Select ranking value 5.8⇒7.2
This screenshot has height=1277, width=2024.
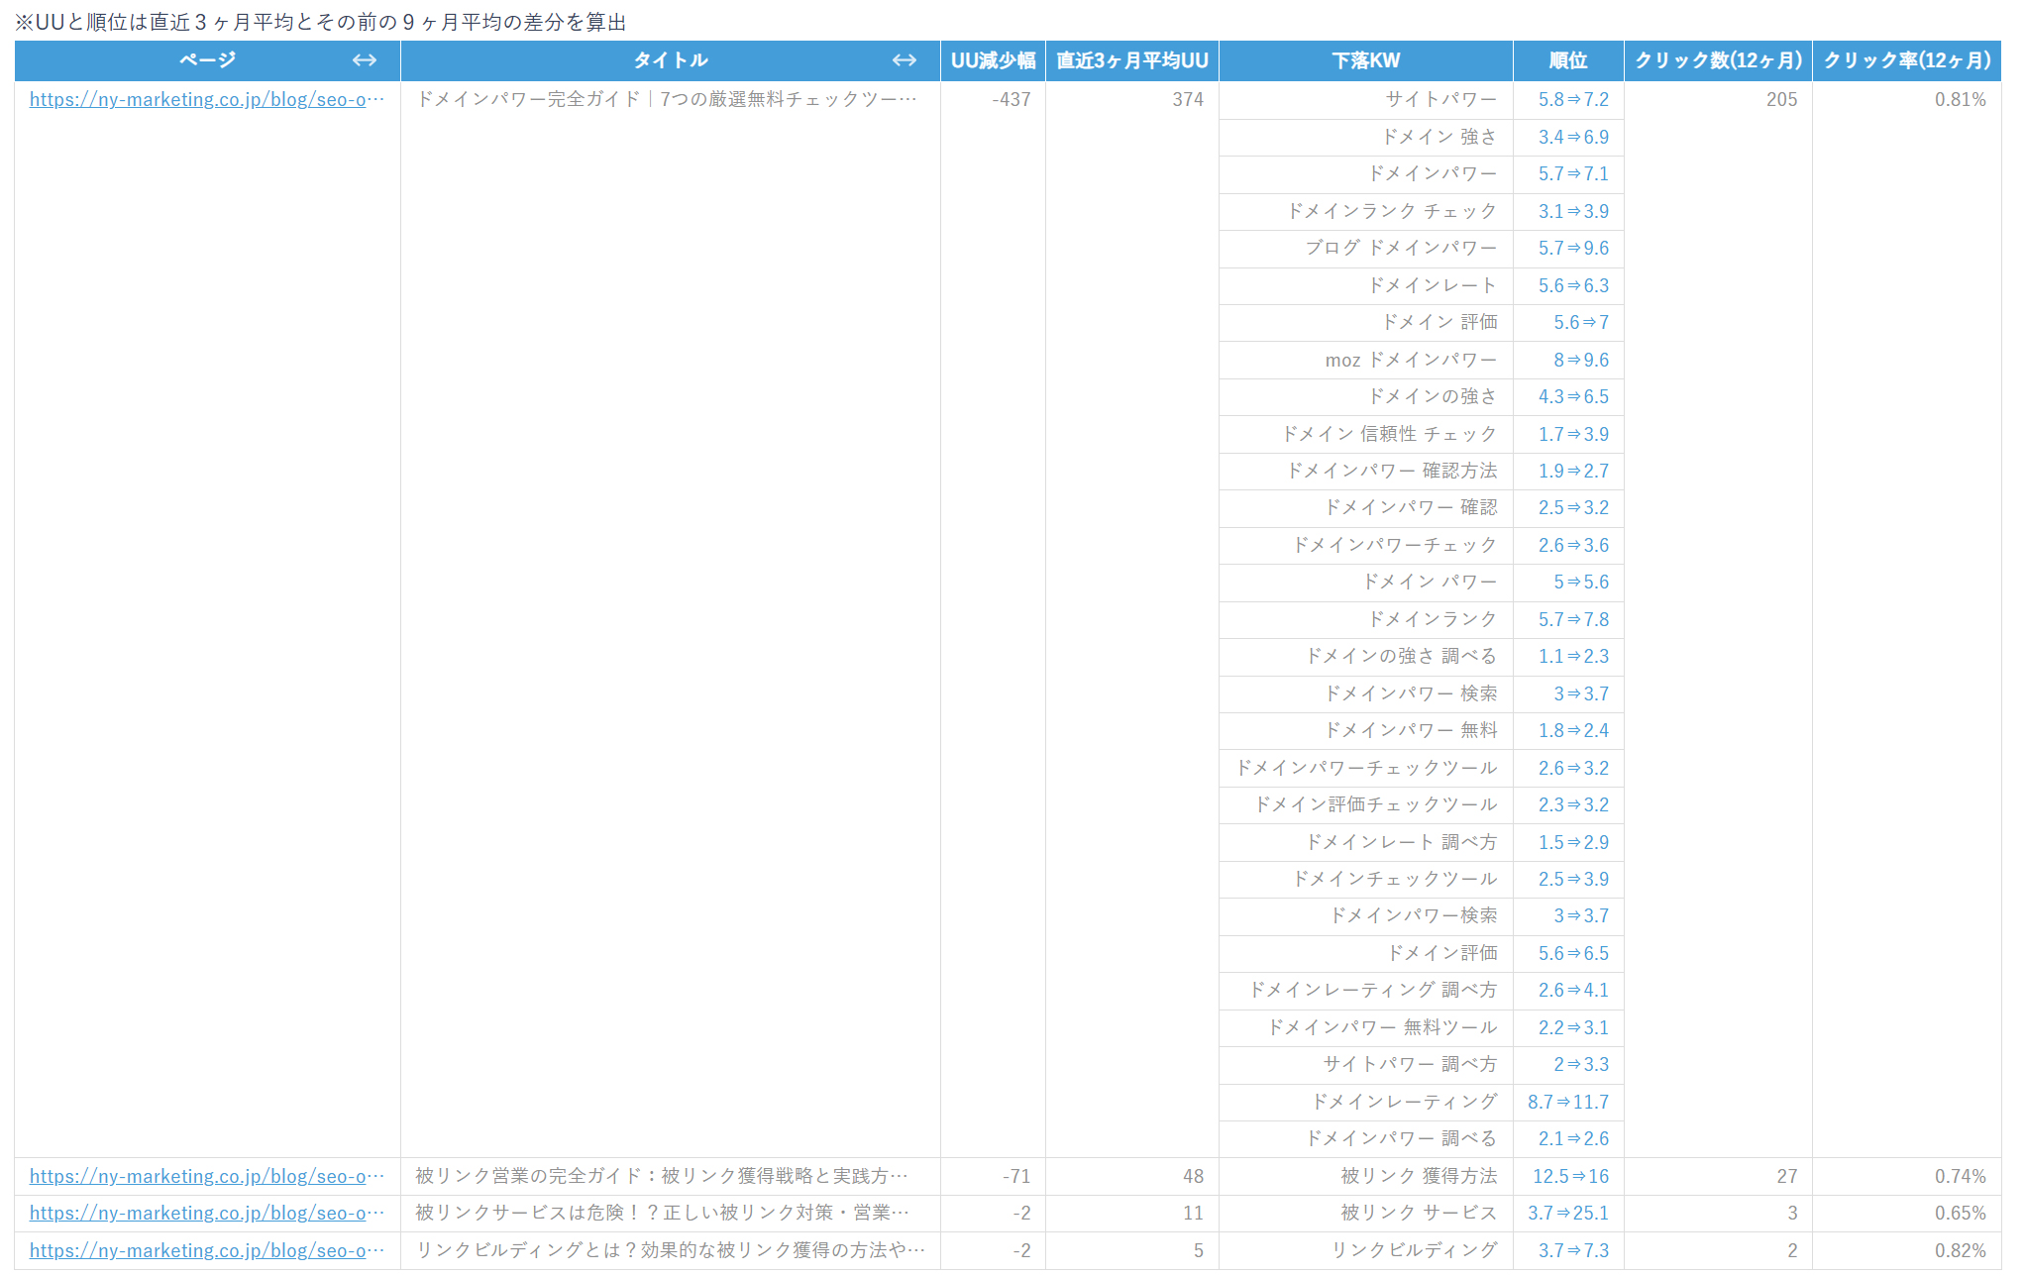[1573, 99]
